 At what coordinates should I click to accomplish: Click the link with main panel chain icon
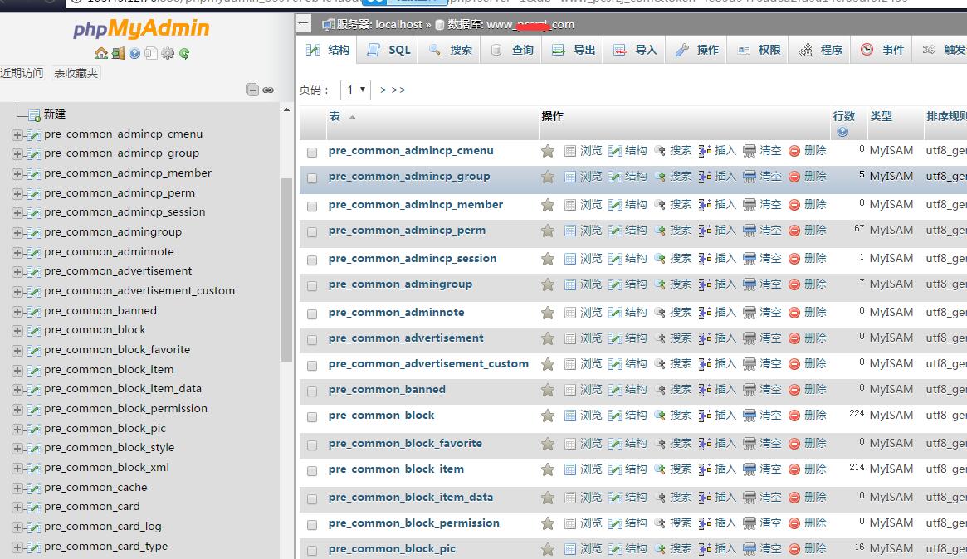point(268,90)
